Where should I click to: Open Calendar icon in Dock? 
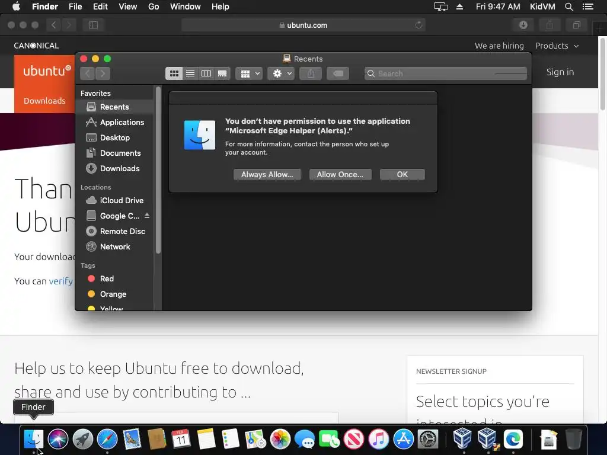point(181,439)
